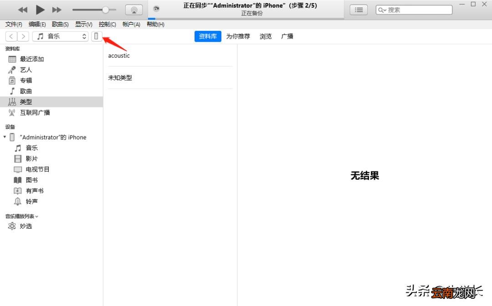Open the 编辑(E) menu
This screenshot has height=306, width=492.
coord(37,25)
